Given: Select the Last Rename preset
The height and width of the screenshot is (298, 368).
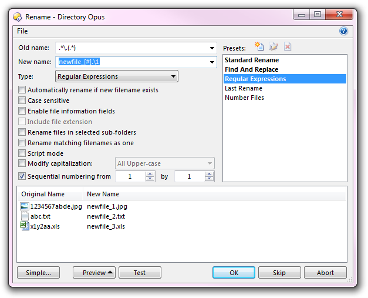Looking at the screenshot, I should [x=285, y=88].
